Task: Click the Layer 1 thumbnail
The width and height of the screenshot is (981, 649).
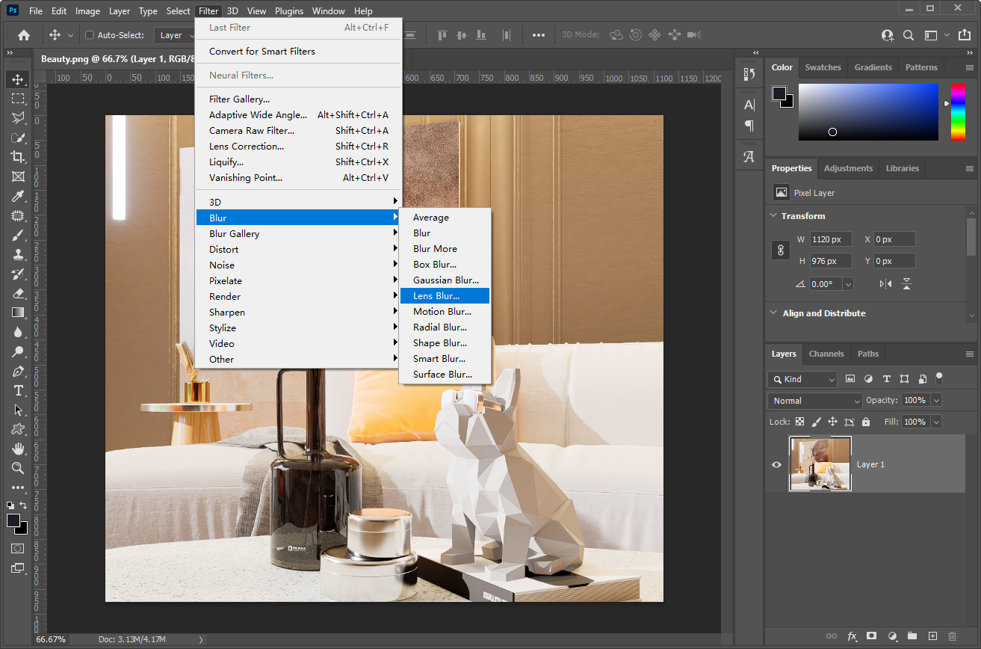Action: [x=820, y=464]
